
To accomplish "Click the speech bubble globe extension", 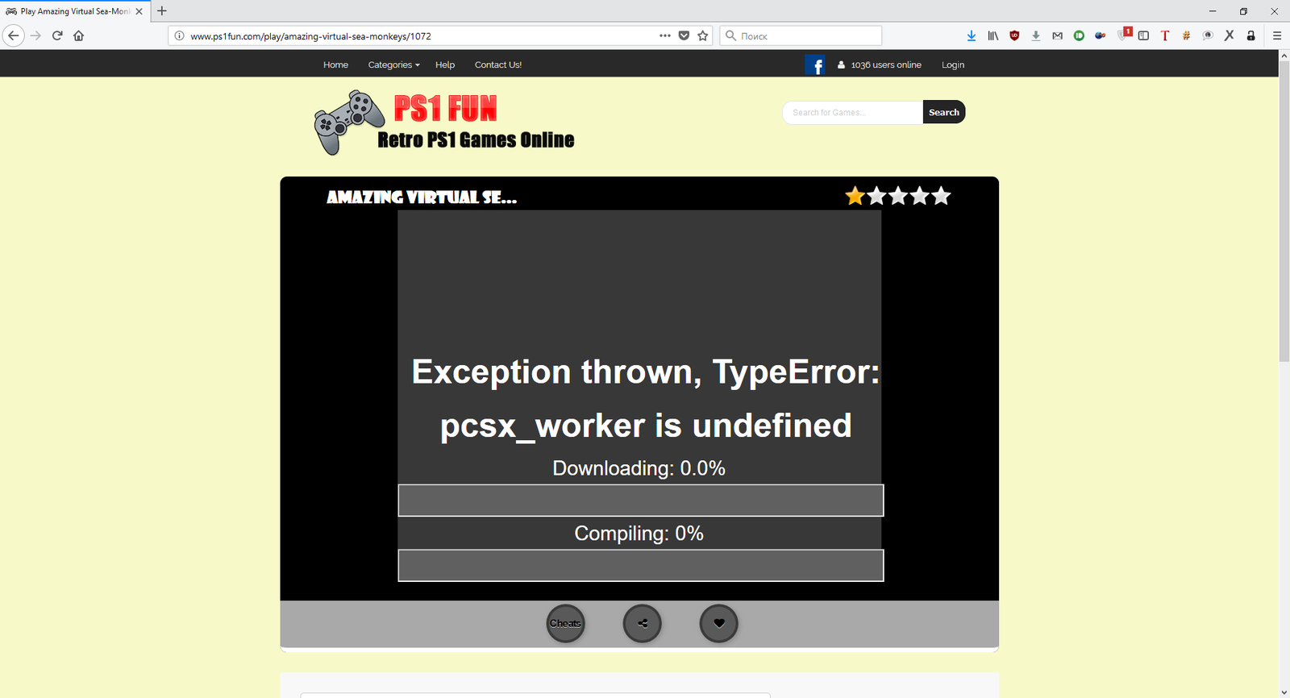I will [1208, 35].
